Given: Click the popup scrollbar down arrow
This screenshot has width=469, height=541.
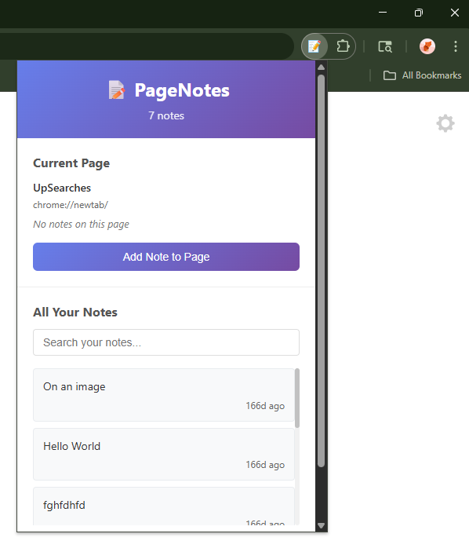Looking at the screenshot, I should click(322, 526).
